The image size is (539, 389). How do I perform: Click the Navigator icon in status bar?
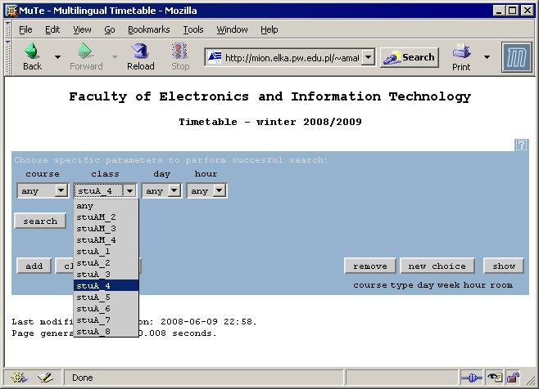[x=18, y=378]
